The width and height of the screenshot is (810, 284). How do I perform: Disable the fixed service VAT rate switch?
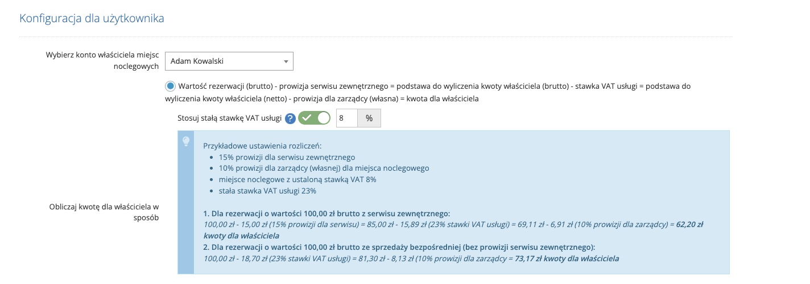tap(314, 118)
